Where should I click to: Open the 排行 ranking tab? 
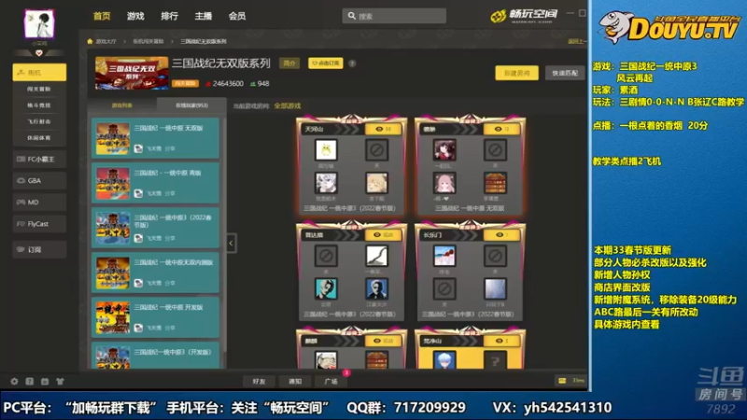pos(169,16)
